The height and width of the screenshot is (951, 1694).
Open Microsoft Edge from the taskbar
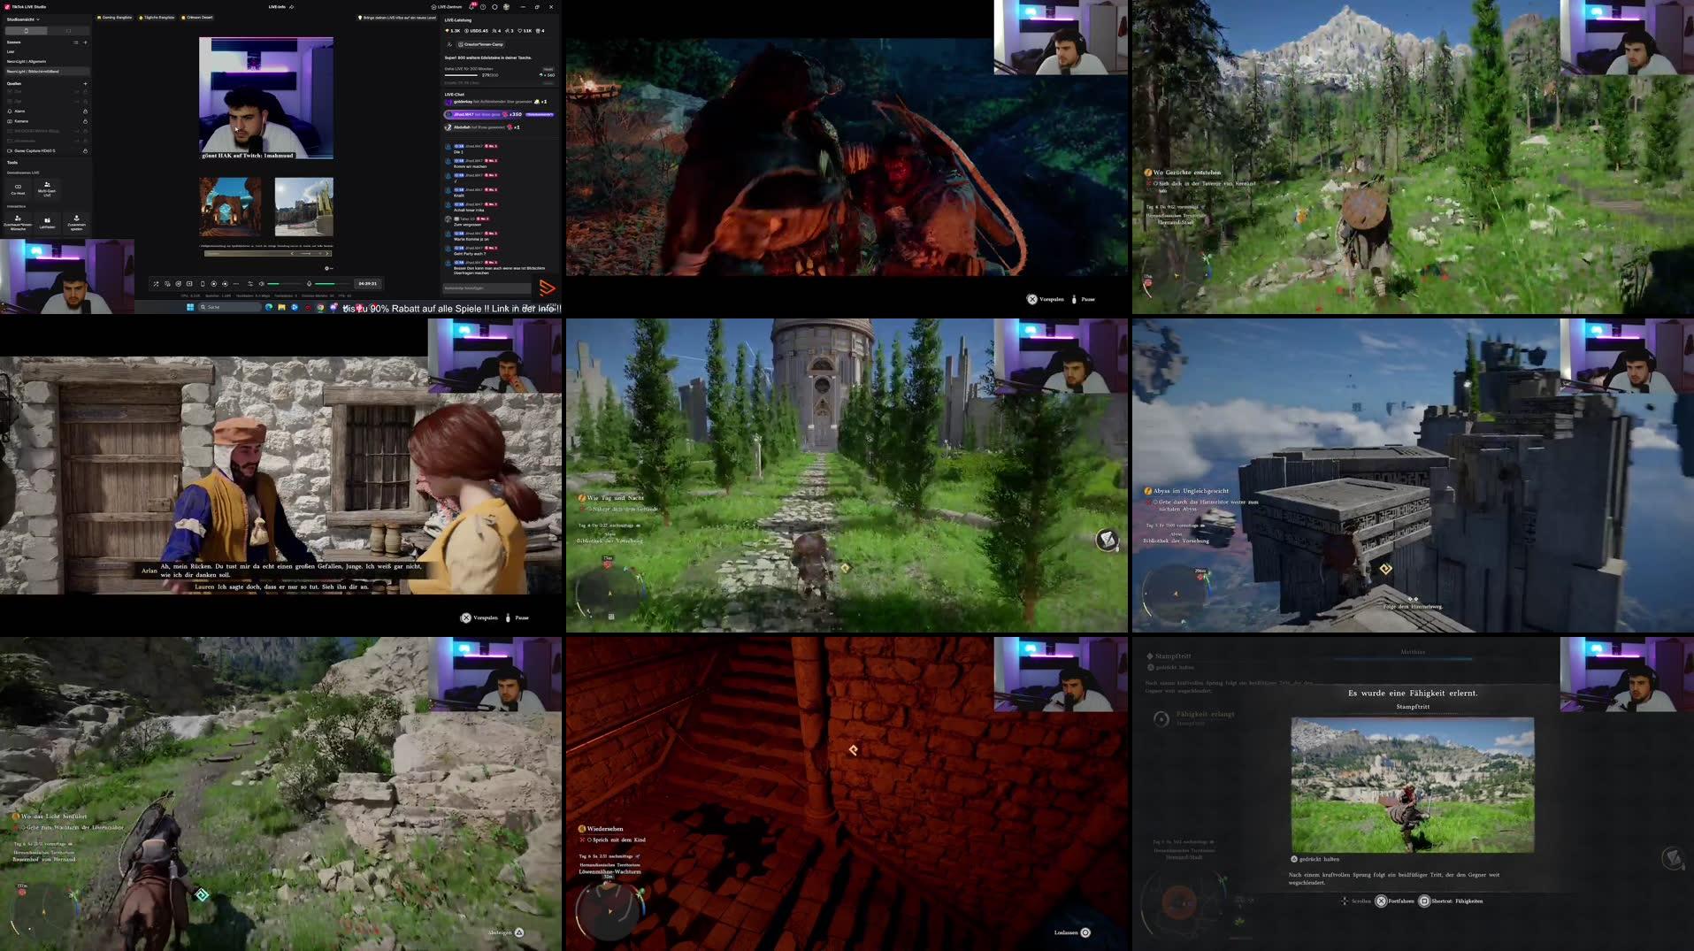pos(269,307)
